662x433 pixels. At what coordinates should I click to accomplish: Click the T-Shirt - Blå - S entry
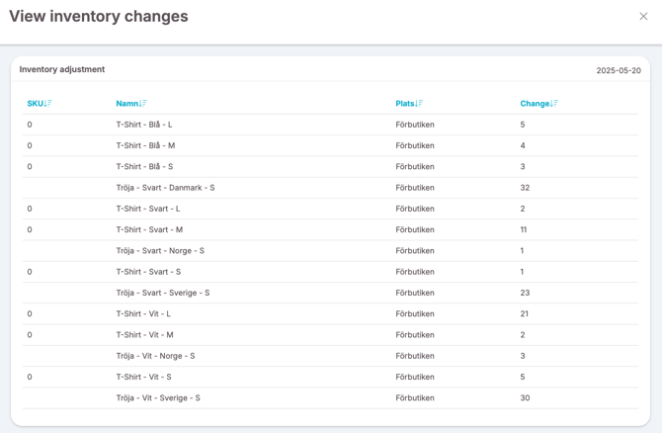pyautogui.click(x=144, y=167)
